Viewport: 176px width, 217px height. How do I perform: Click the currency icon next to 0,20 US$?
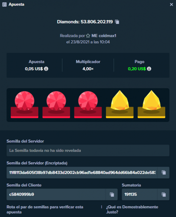pos(149,69)
